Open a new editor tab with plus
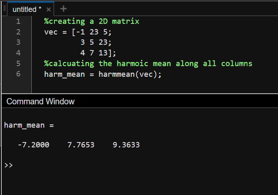This screenshot has width=278, height=195. point(64,8)
